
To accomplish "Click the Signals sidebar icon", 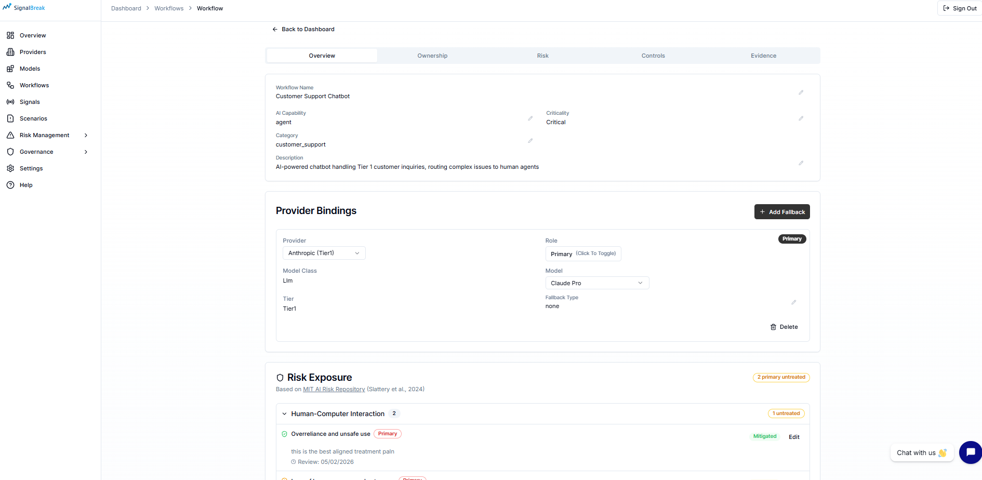I will (11, 101).
